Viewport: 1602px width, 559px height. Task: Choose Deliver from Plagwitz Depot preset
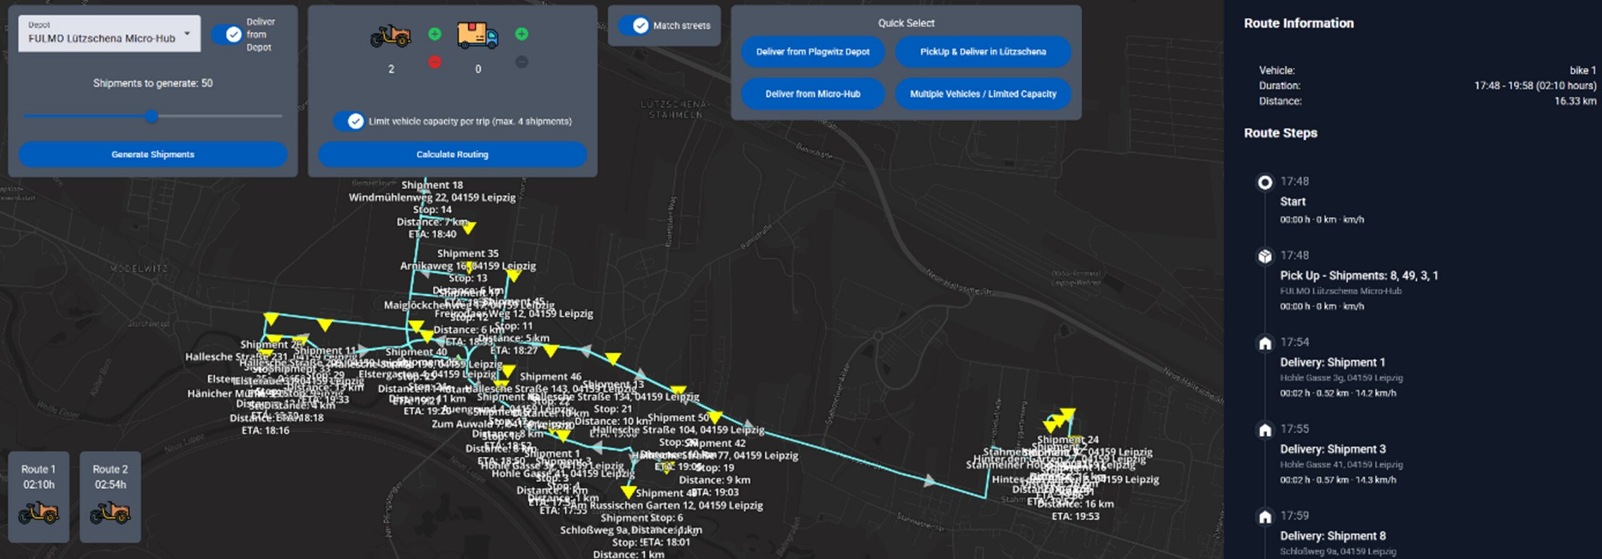812,52
